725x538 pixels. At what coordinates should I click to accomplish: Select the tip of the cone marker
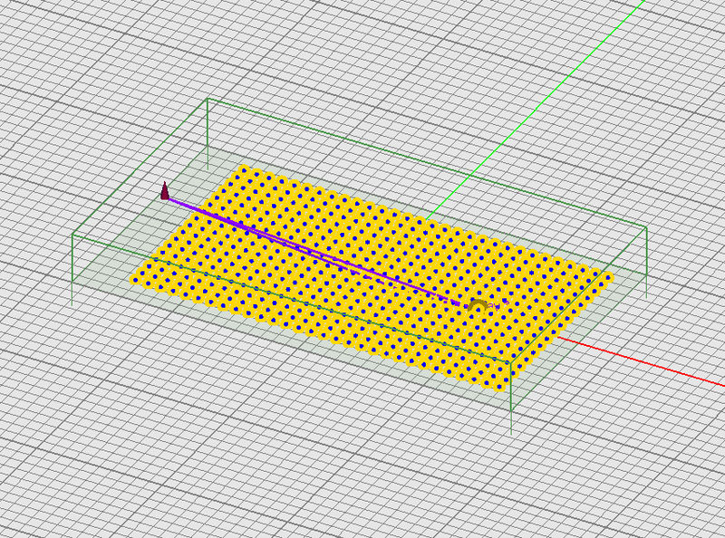(x=165, y=184)
